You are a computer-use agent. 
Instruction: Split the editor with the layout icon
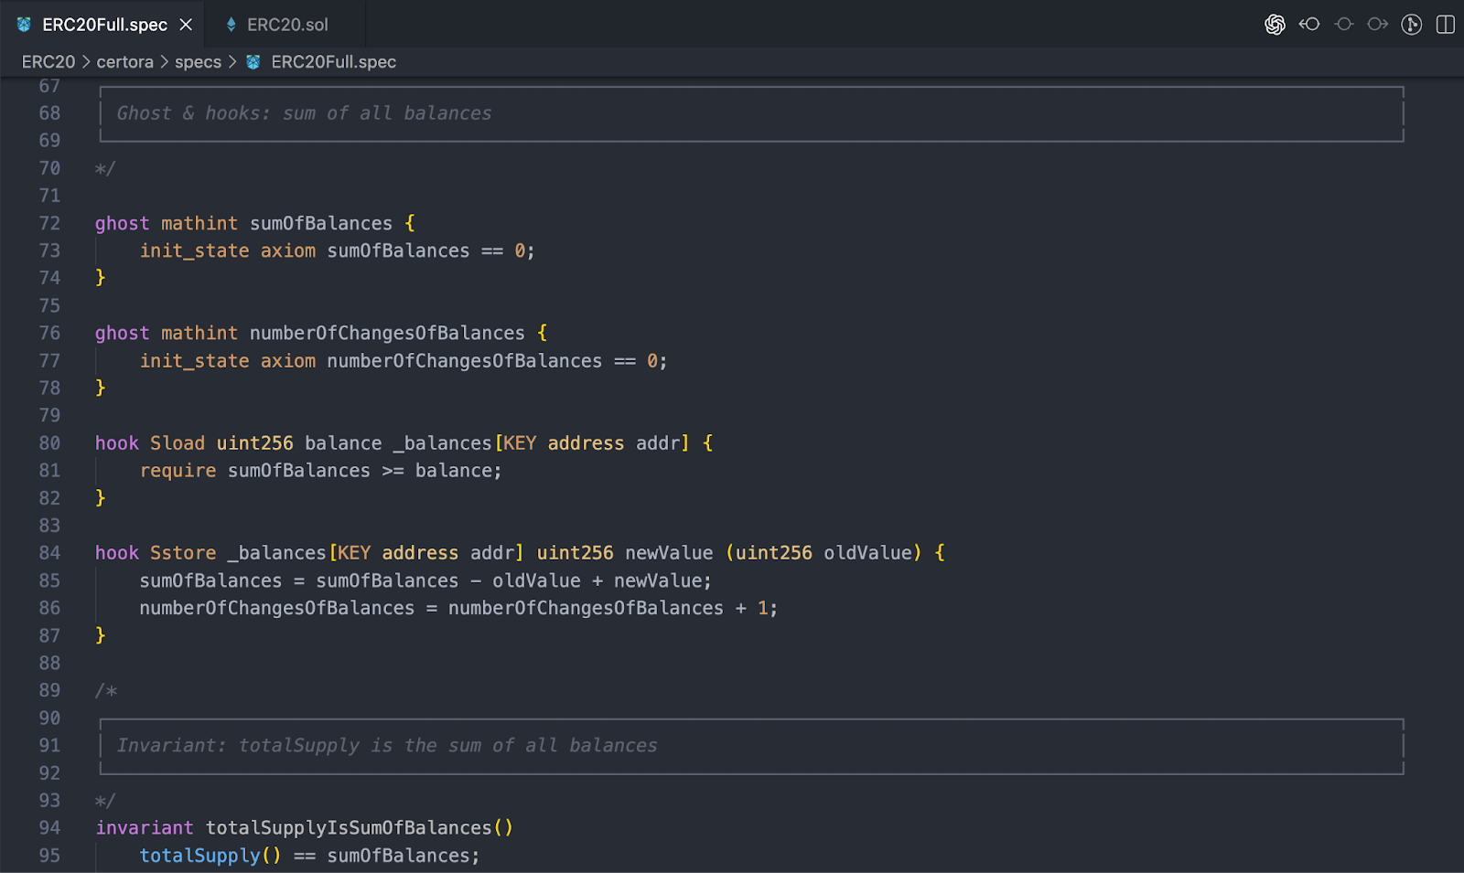pyautogui.click(x=1446, y=25)
